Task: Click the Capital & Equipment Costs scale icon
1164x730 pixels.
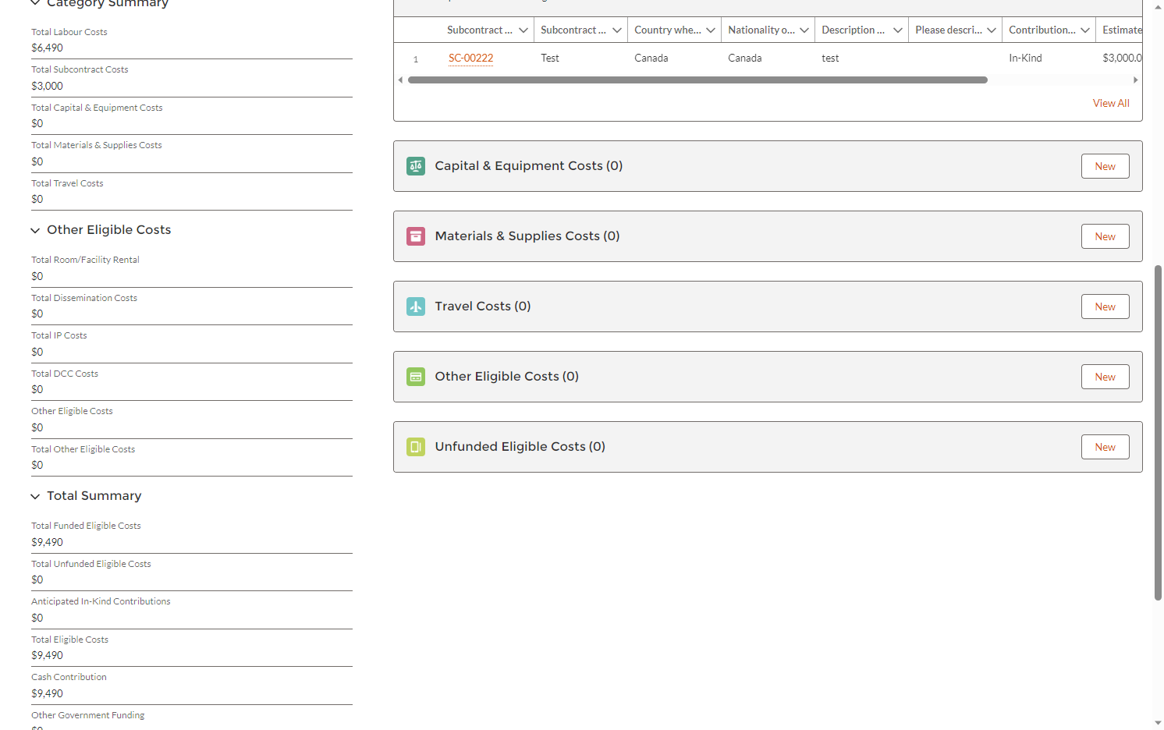Action: click(x=416, y=166)
